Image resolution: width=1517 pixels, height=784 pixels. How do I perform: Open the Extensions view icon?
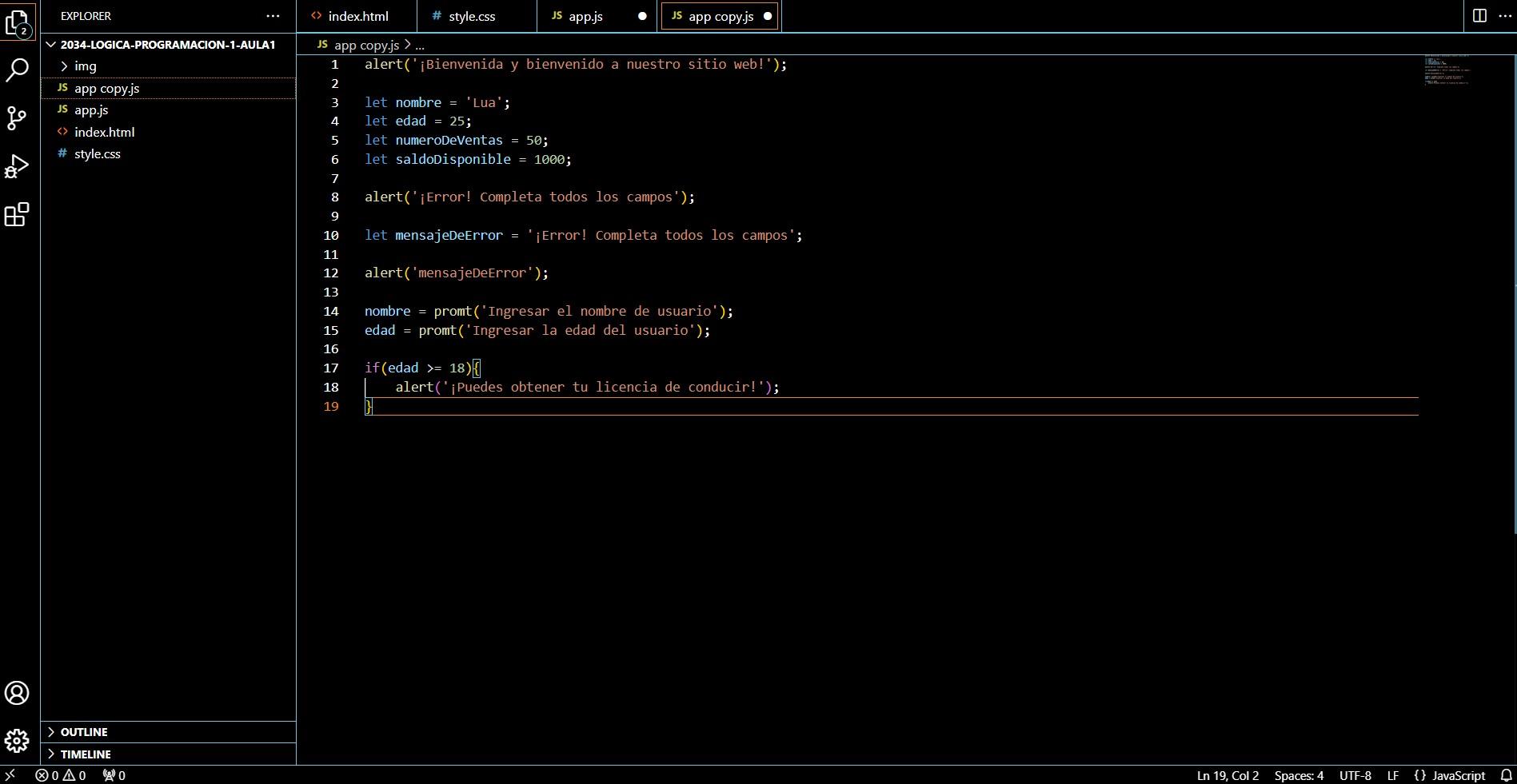click(18, 214)
